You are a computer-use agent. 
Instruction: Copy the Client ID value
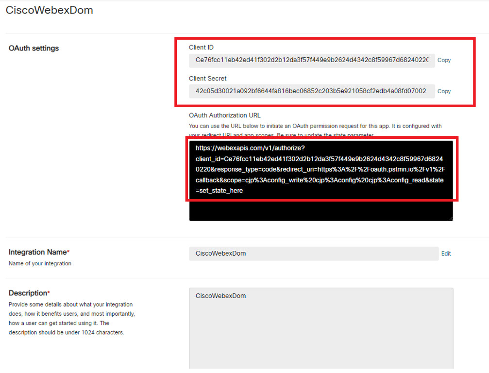[x=444, y=60]
